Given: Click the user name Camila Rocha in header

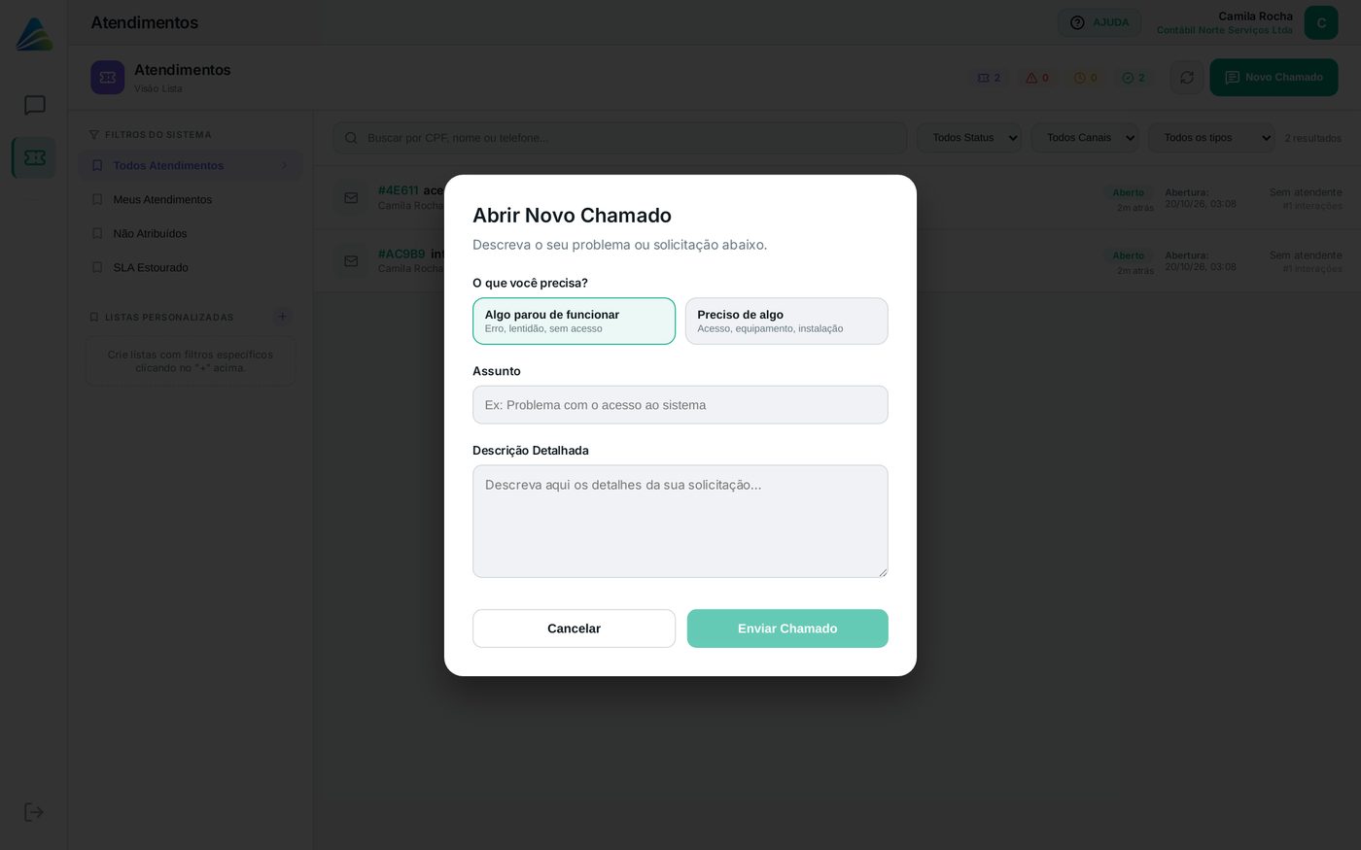Looking at the screenshot, I should [x=1255, y=16].
